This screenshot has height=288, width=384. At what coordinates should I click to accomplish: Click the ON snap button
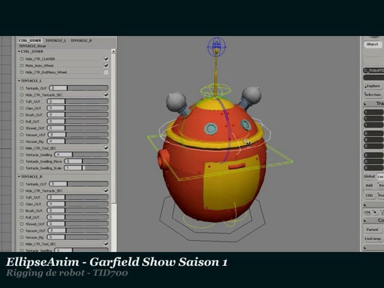pyautogui.click(x=367, y=212)
